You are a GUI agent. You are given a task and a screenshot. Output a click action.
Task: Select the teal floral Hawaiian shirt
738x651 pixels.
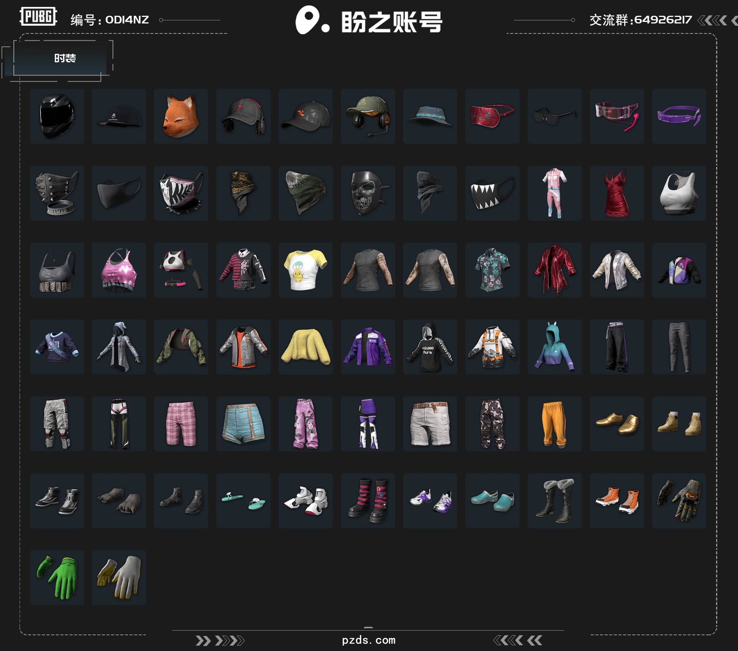point(492,270)
